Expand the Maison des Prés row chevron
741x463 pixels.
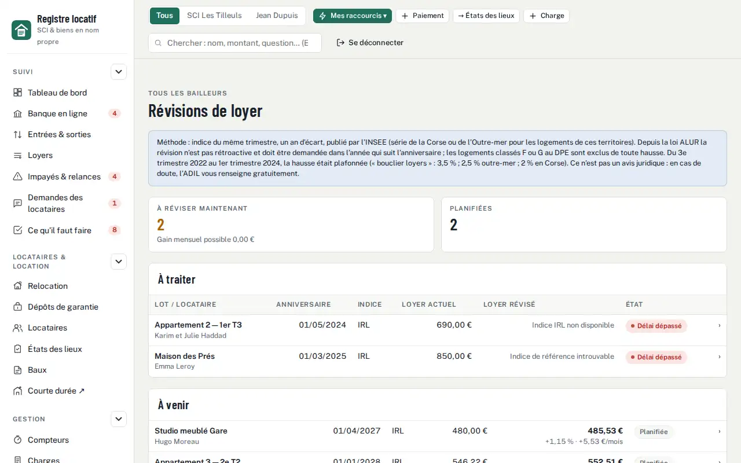point(720,357)
